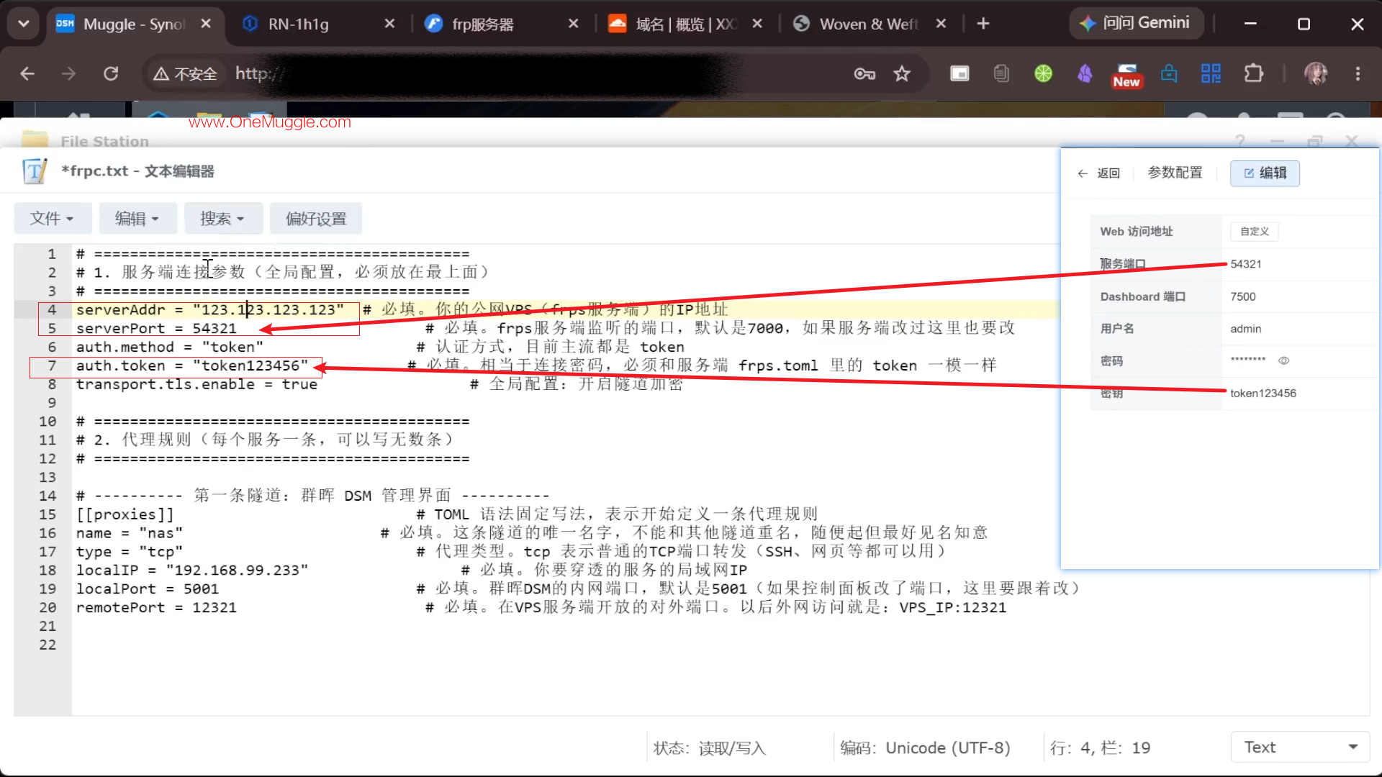This screenshot has width=1382, height=777.
Task: Click the insecure site warning indicator
Action: coord(185,73)
